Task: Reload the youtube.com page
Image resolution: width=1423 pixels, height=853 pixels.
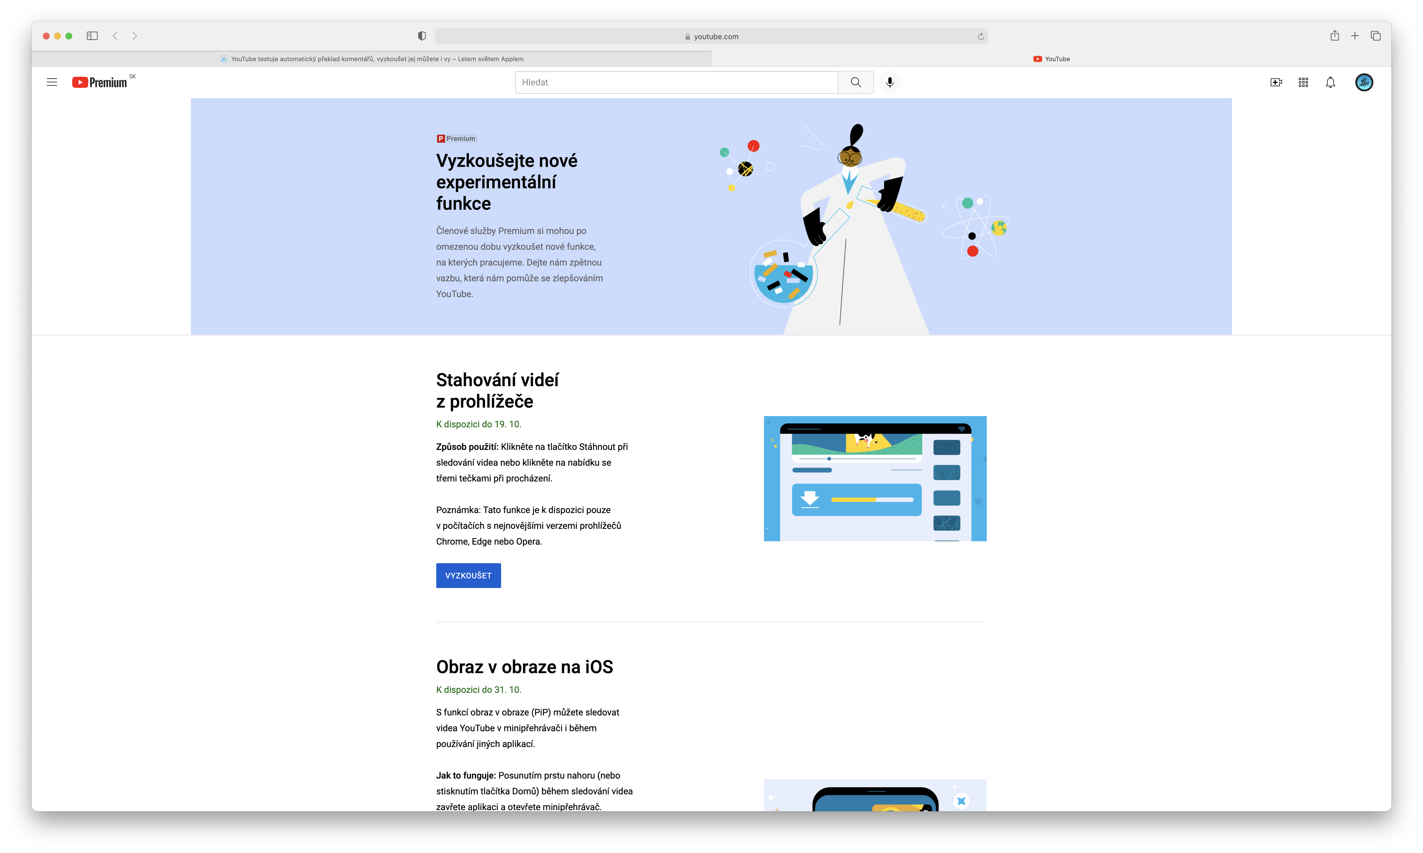Action: tap(980, 36)
